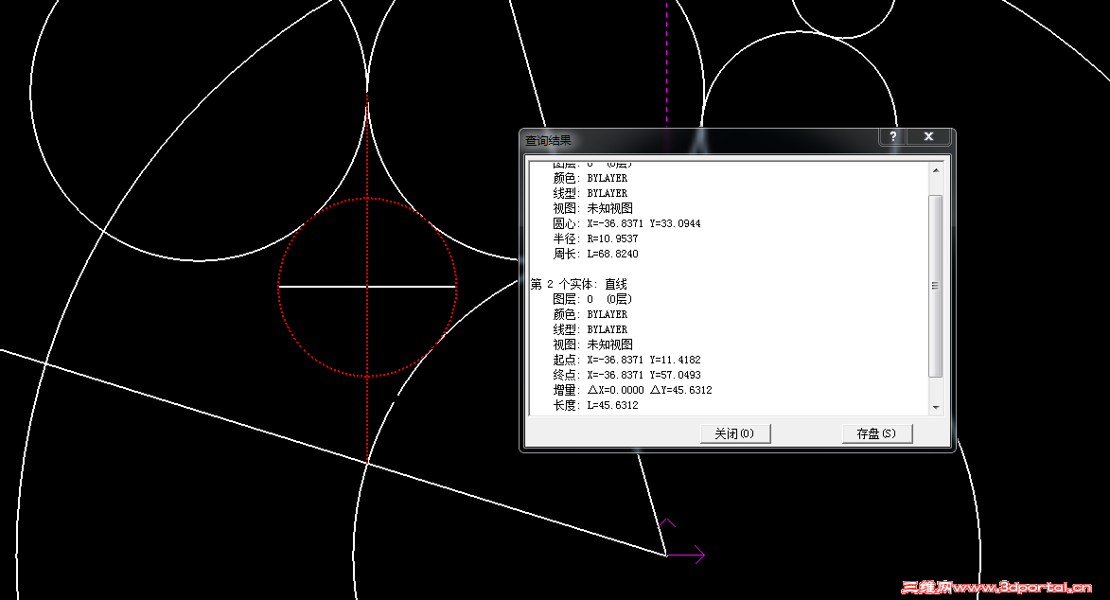Image resolution: width=1110 pixels, height=600 pixels.
Task: Click the text 增量: △X=0.0000 △Y=45.6312
Action: point(632,390)
